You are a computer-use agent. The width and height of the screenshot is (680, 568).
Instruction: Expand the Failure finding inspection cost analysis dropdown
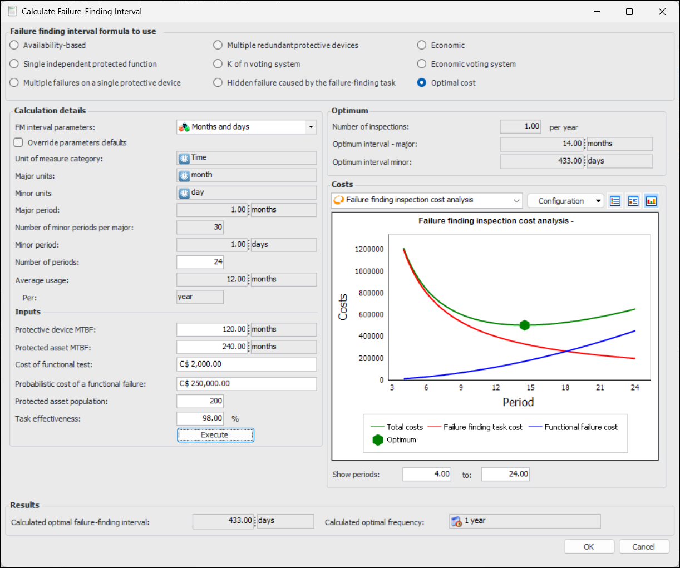(516, 200)
